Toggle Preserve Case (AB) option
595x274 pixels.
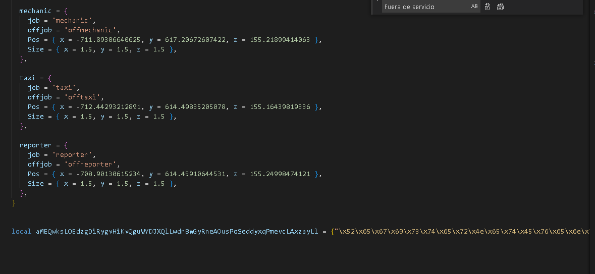point(474,7)
